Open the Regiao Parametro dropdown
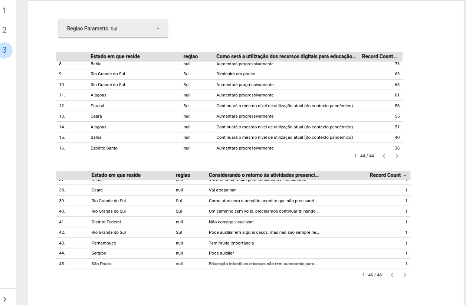 tap(113, 29)
